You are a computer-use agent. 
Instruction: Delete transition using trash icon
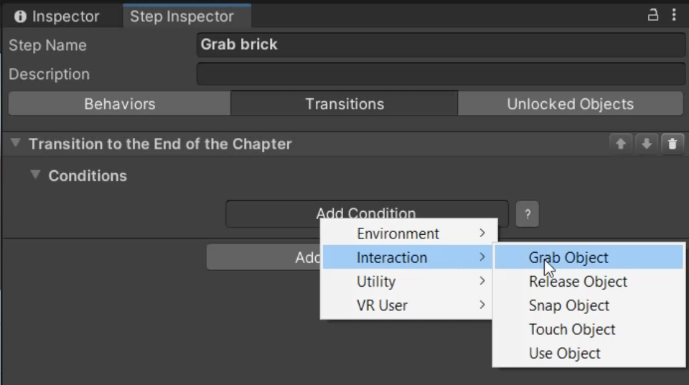point(672,144)
